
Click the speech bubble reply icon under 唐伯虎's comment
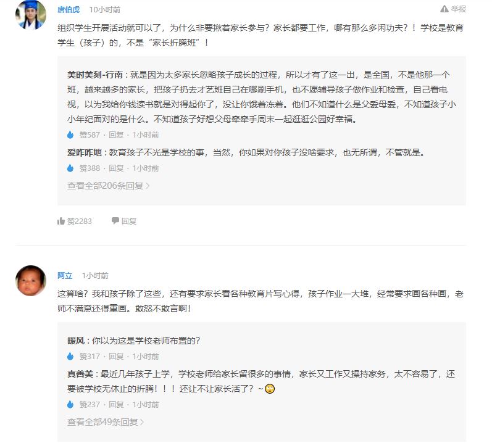click(115, 221)
